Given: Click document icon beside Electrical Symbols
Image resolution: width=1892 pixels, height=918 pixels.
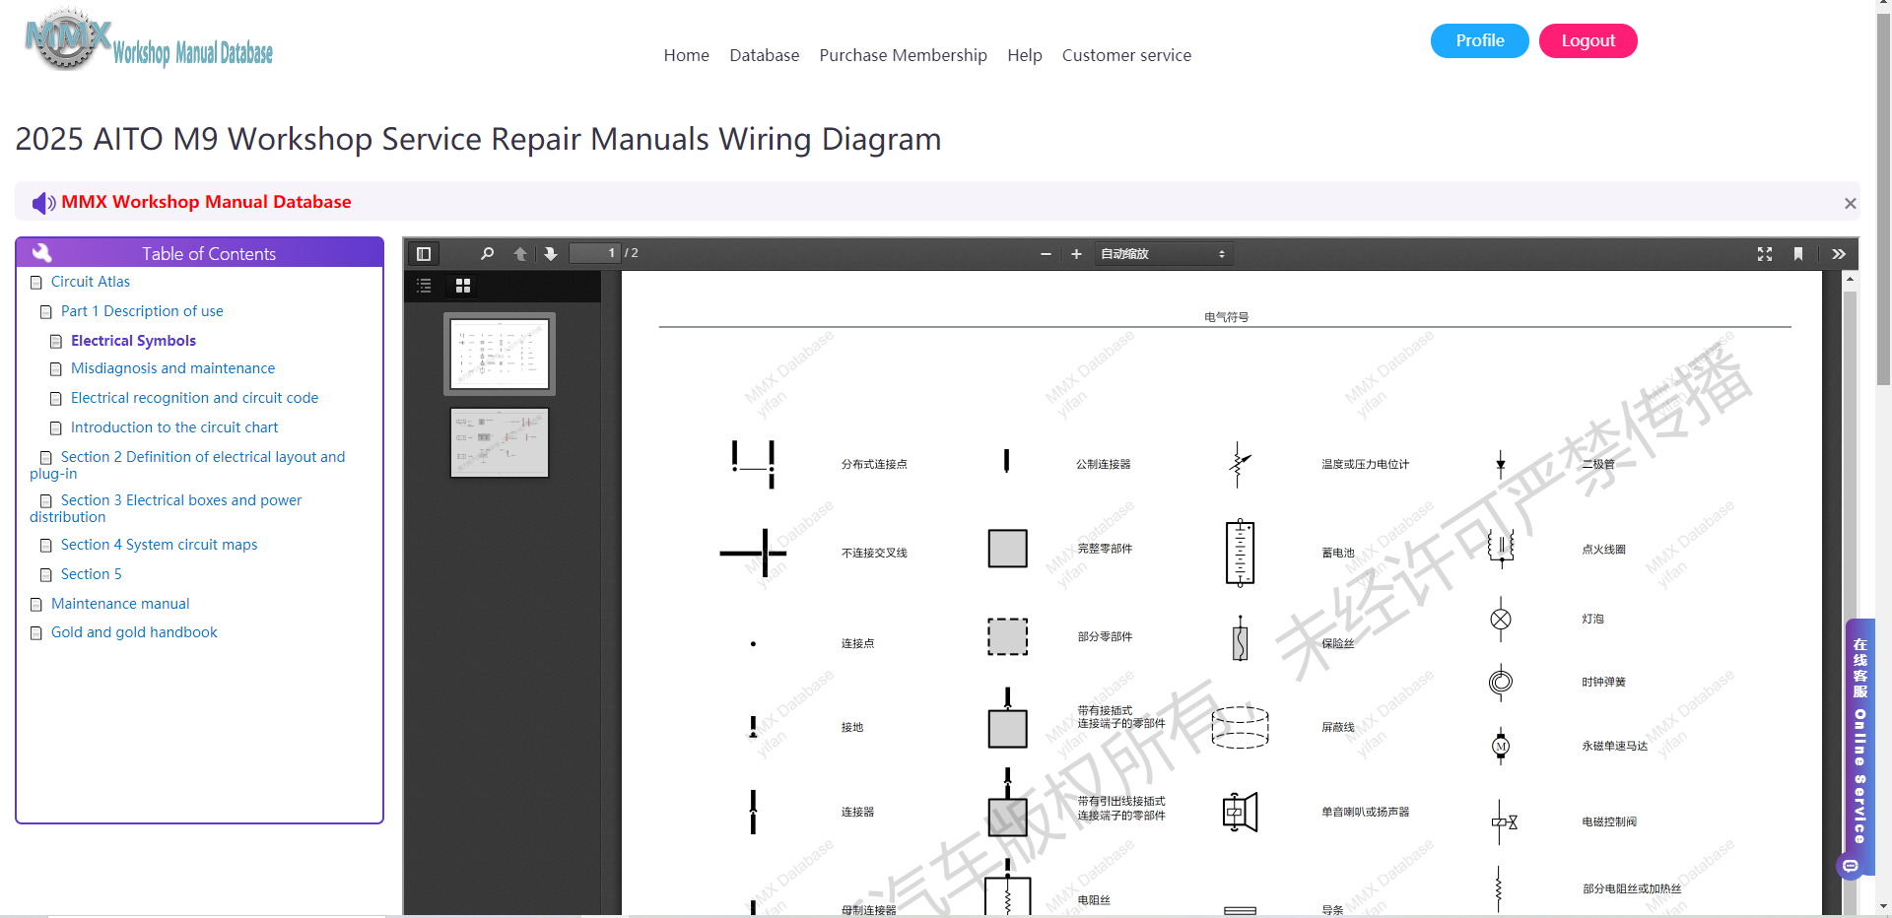Looking at the screenshot, I should [x=56, y=342].
